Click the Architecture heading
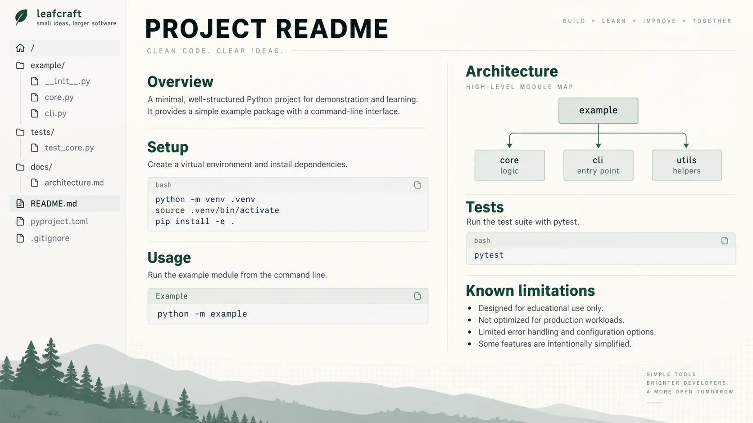 (x=512, y=71)
